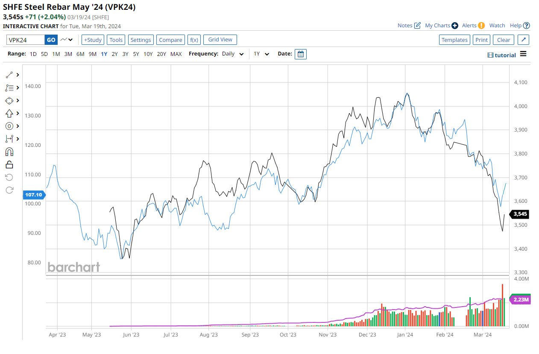This screenshot has height=354, width=539.
Task: Open the Tools menu
Action: [x=116, y=40]
